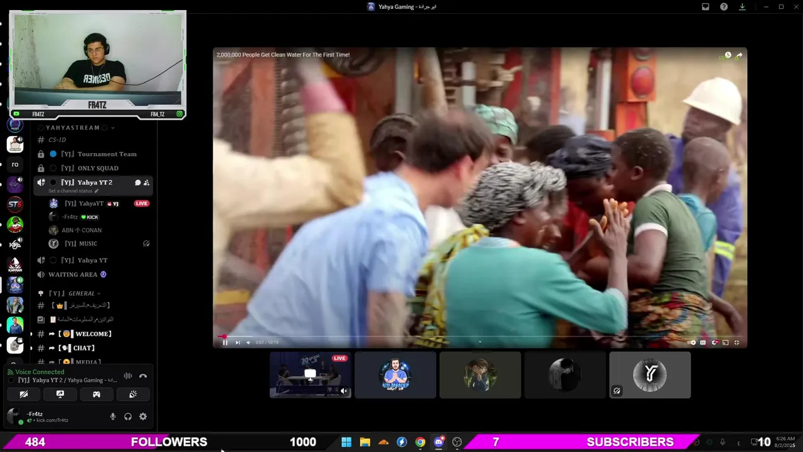Deafen audio with the headphones icon
Screen dimensions: 803x452
click(x=128, y=416)
